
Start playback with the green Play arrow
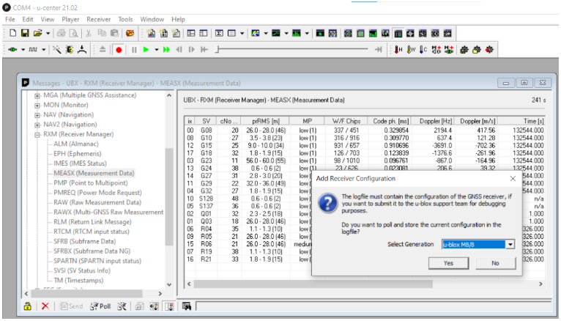coord(146,50)
